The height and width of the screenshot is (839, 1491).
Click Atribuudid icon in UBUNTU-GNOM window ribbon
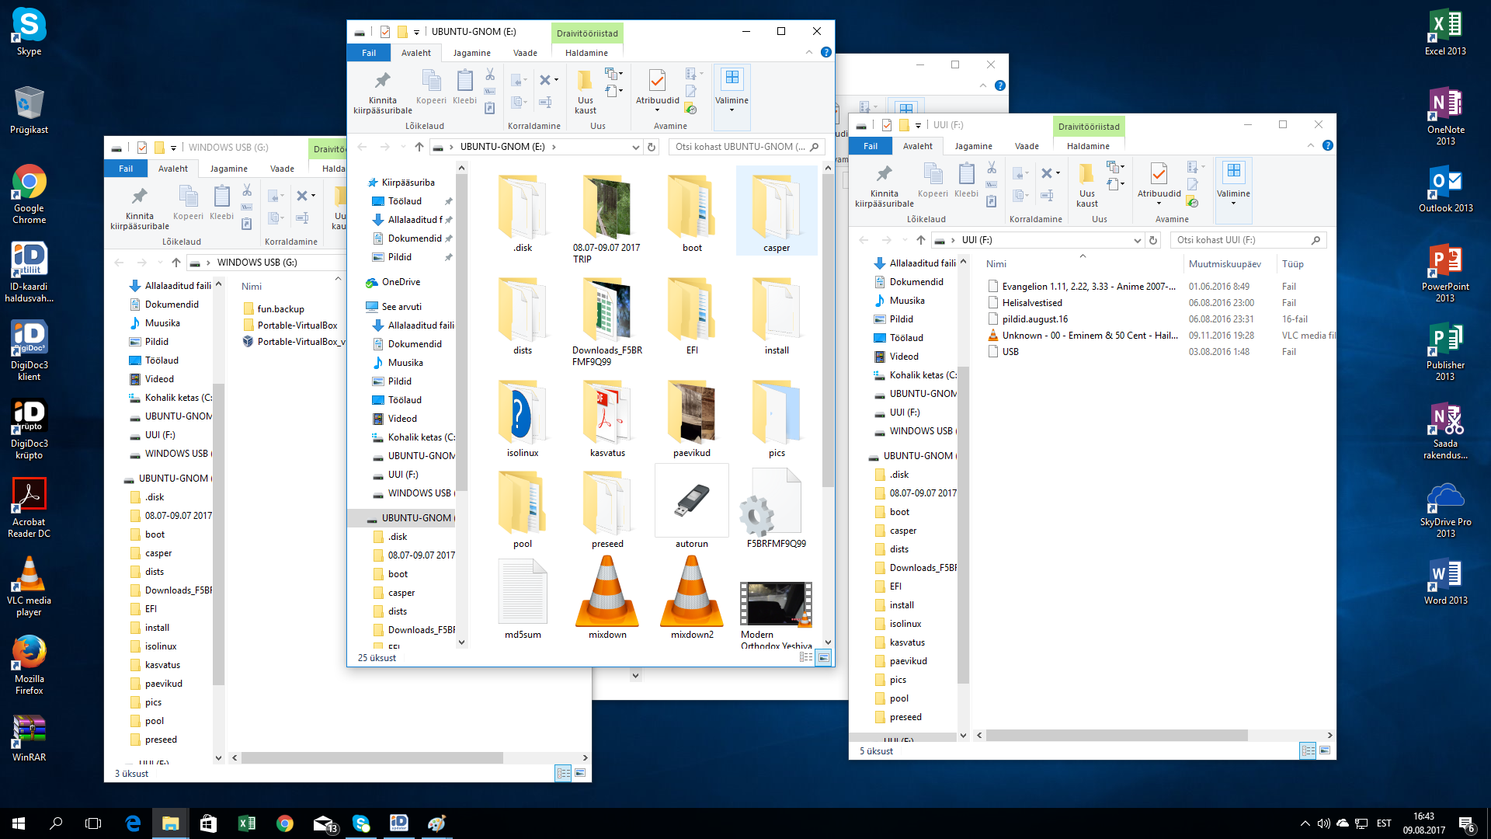click(x=657, y=81)
